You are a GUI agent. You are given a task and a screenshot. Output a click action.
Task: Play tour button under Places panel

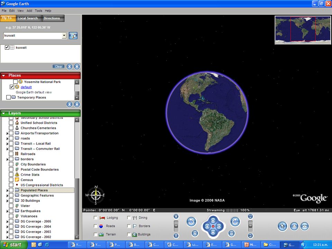[x=70, y=104]
